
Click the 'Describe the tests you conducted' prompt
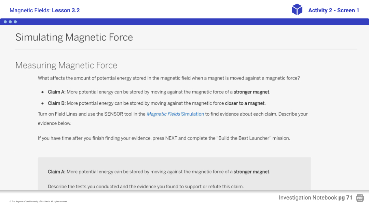click(x=146, y=187)
